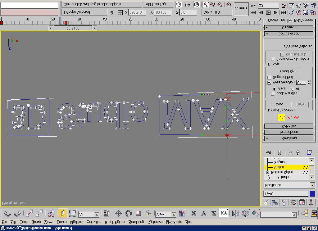Toggle the Selection Lock padlock icon
Viewport: 318px width, 231px height.
tap(112, 12)
